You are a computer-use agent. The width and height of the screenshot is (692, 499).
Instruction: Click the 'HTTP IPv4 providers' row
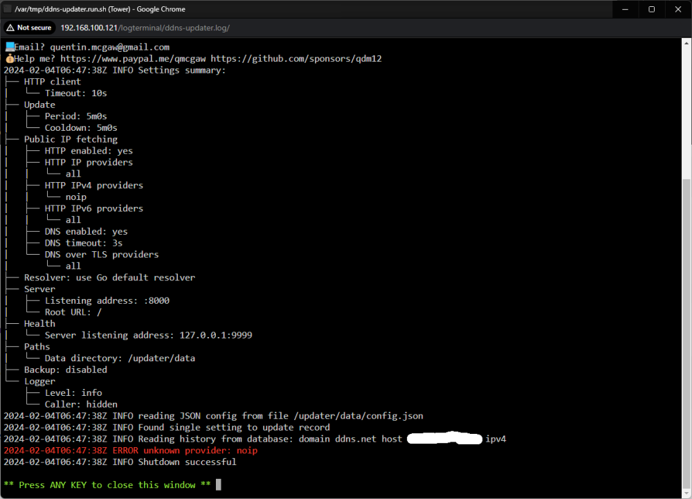pos(94,185)
